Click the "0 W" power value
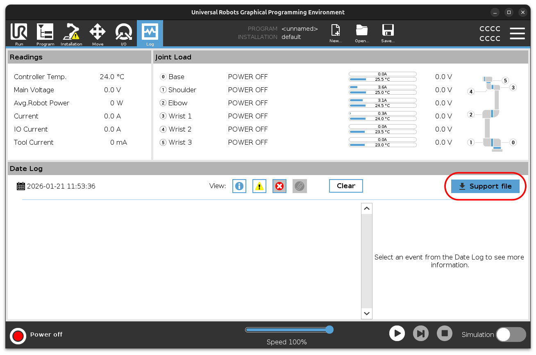536x355 pixels. [x=117, y=103]
